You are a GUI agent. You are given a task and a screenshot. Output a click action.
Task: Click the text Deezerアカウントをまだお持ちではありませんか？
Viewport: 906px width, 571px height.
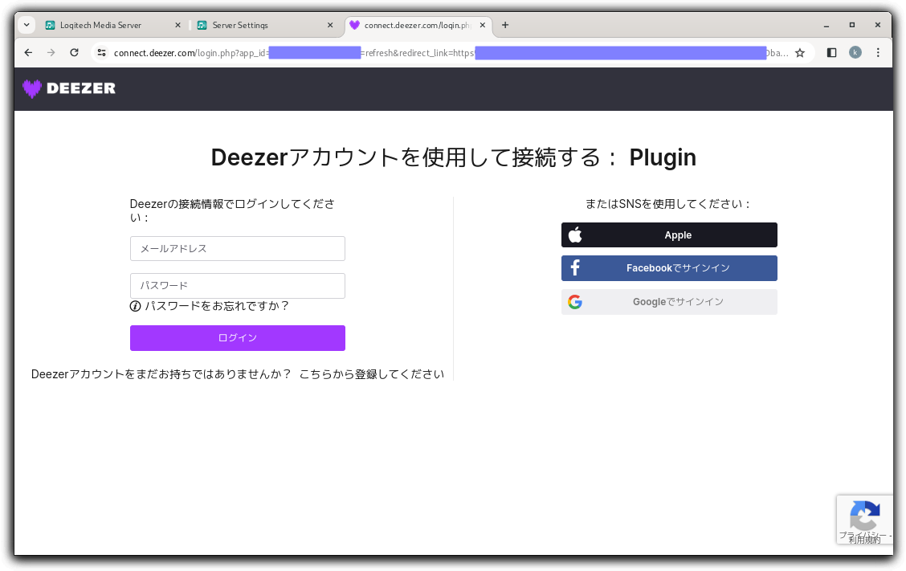pos(161,374)
